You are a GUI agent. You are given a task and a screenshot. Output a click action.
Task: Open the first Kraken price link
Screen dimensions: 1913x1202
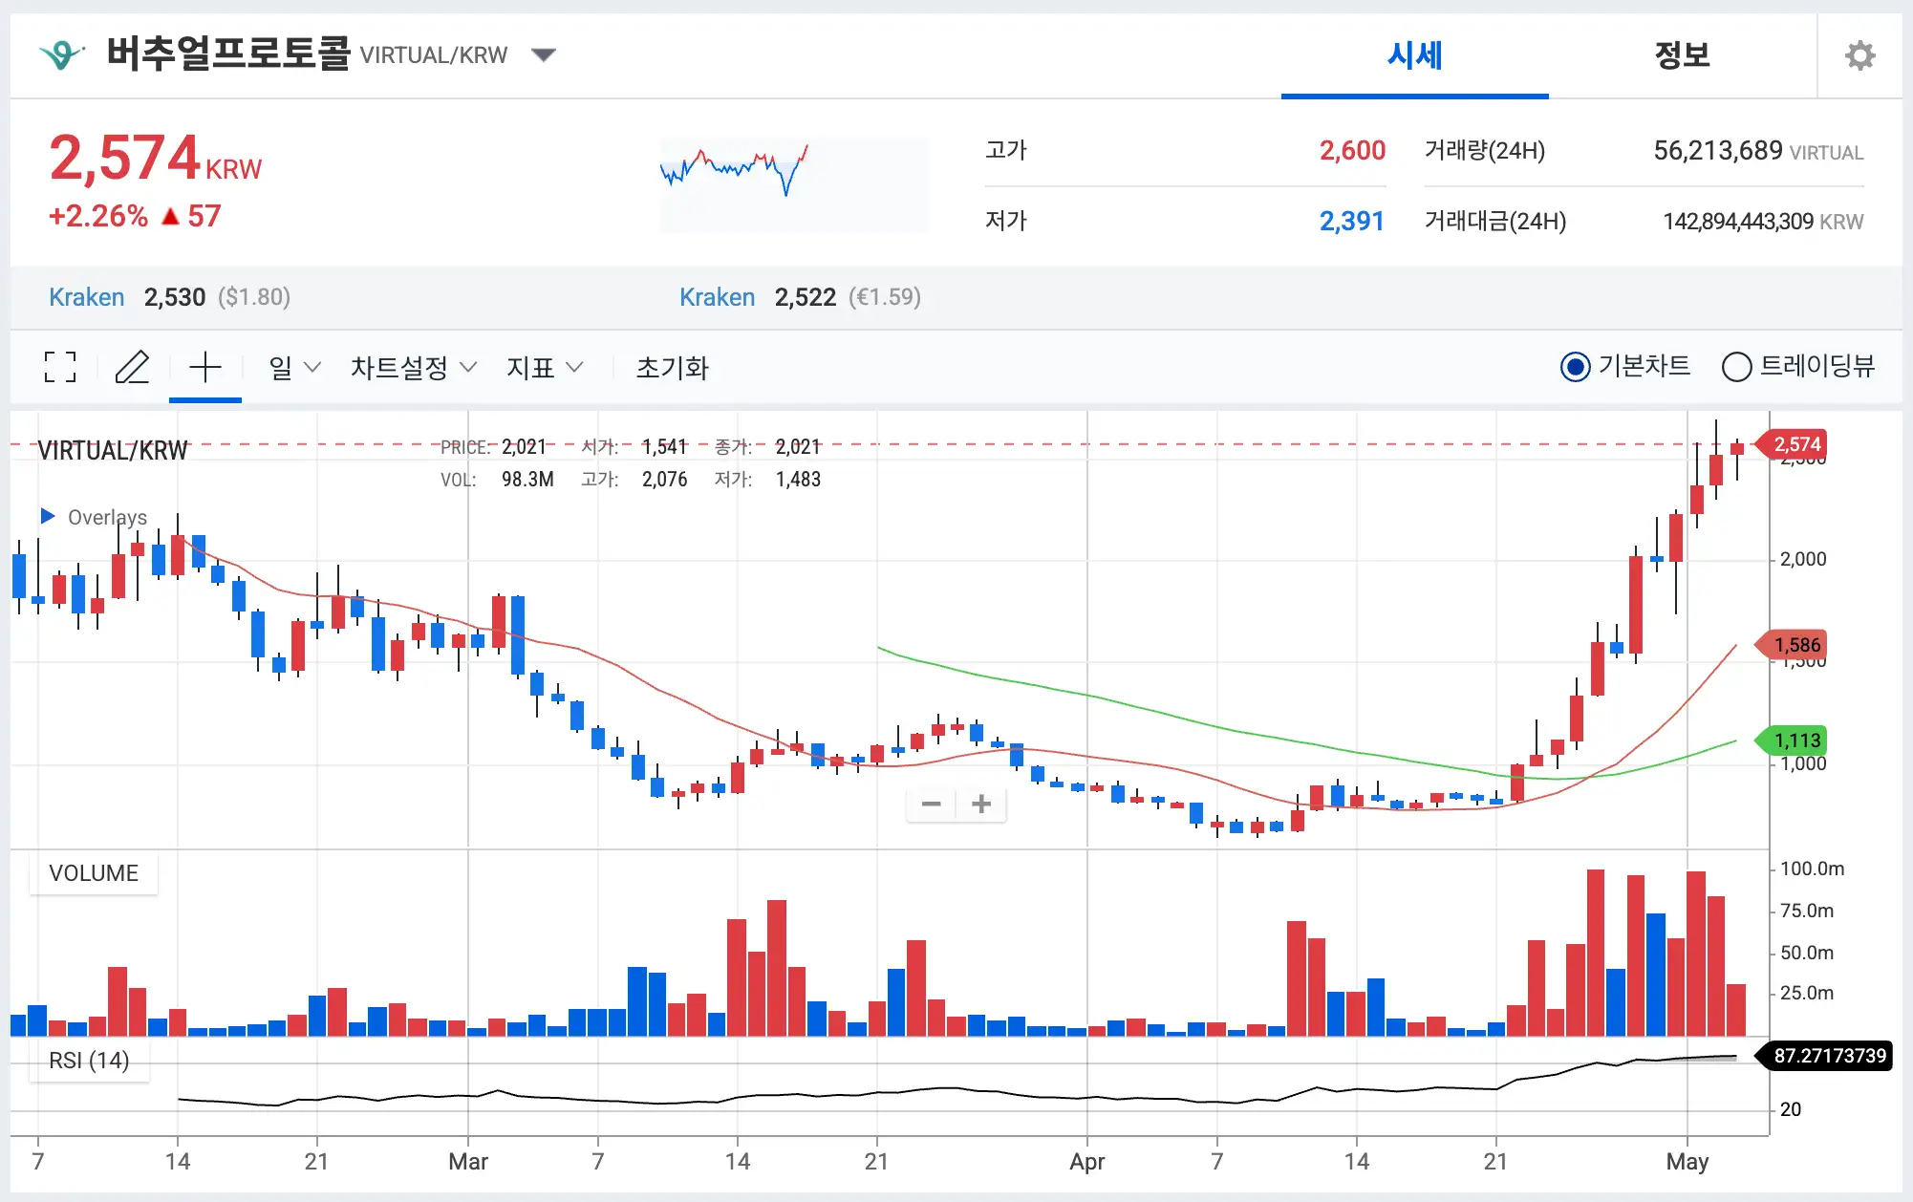pos(87,297)
